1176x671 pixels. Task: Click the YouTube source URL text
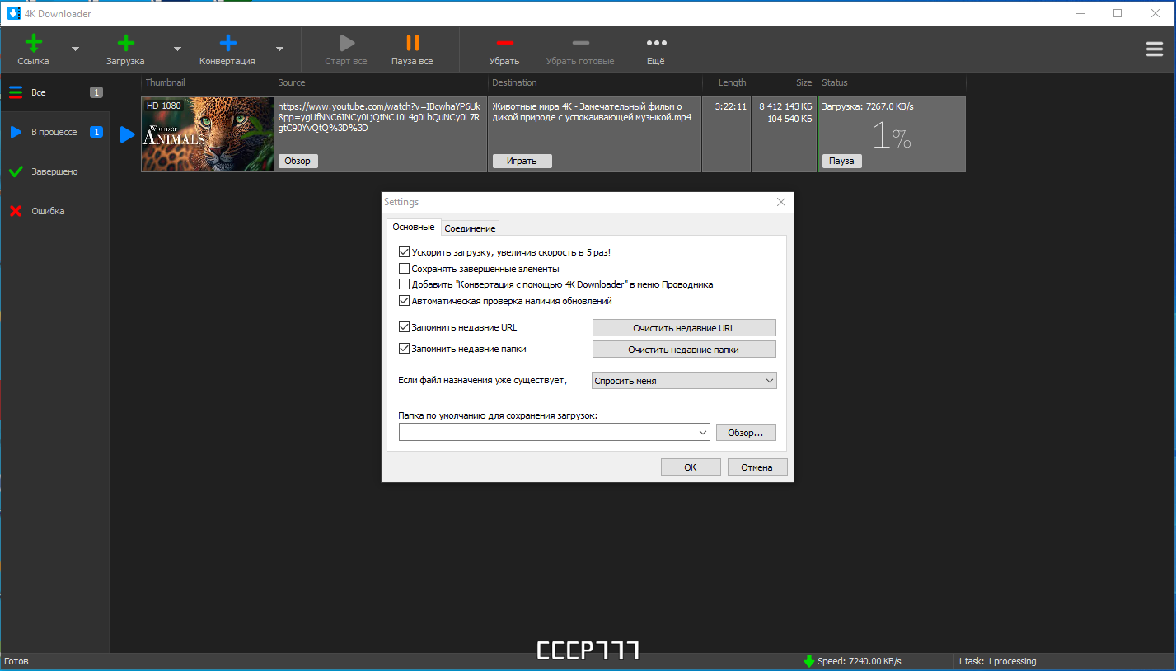pyautogui.click(x=379, y=117)
